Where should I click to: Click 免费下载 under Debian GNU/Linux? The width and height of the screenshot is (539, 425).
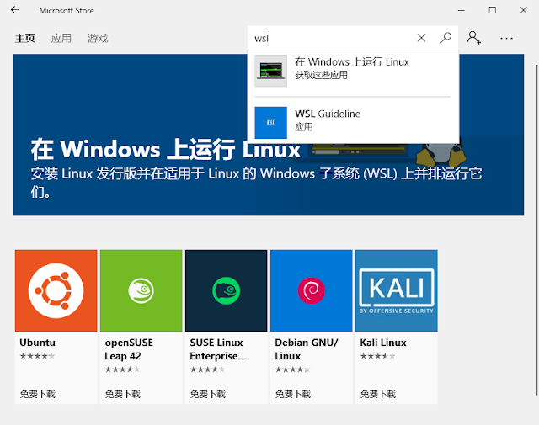pos(293,394)
